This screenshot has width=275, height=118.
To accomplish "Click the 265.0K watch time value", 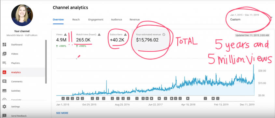I will click(x=83, y=40).
